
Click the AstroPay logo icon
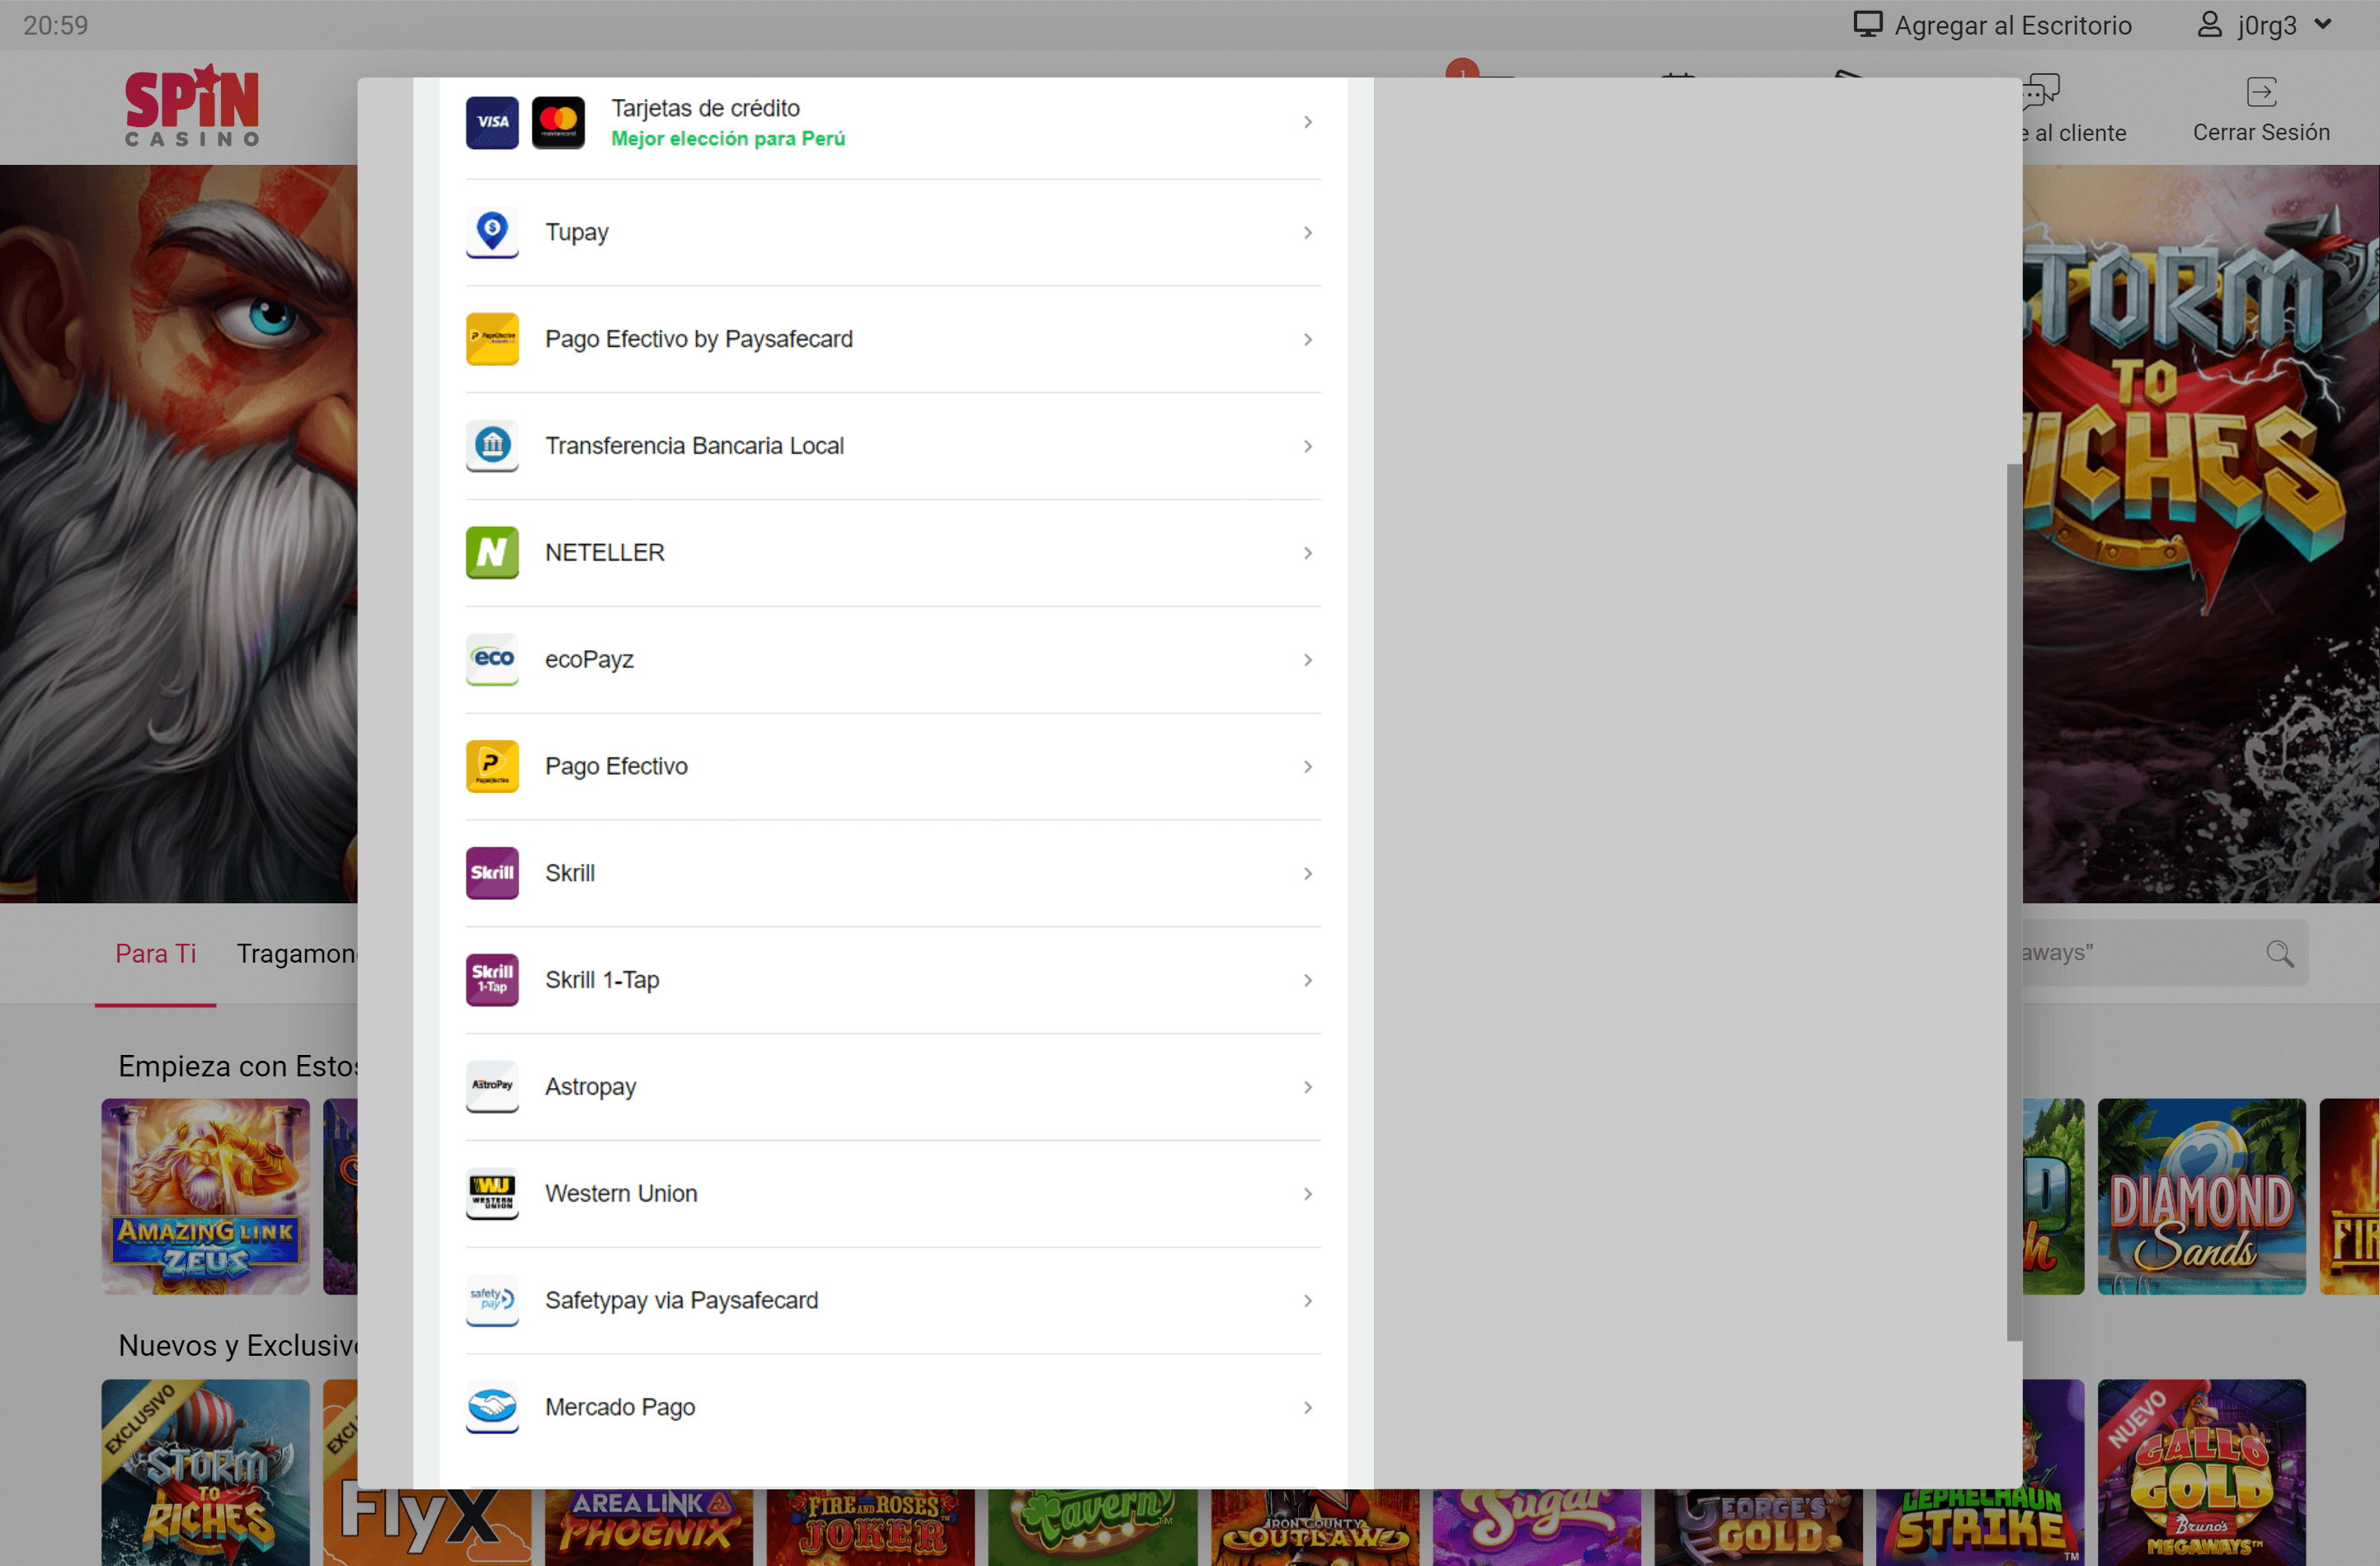[492, 1086]
